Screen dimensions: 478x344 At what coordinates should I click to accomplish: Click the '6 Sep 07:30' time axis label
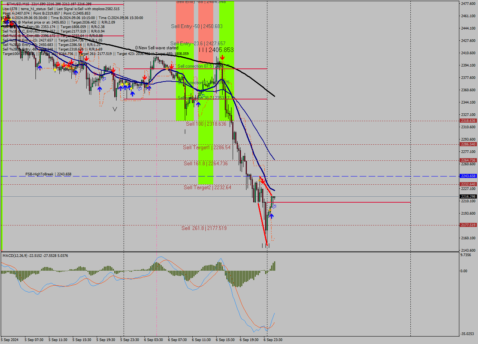[177, 340]
